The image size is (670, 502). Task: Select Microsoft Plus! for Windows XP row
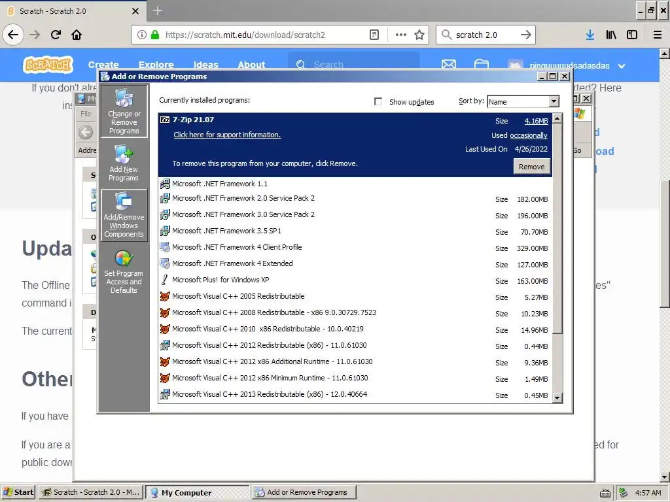pos(355,280)
